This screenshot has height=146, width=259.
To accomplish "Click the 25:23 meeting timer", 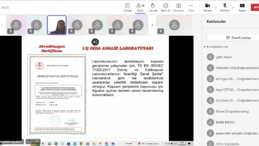I will pyautogui.click(x=5, y=8).
